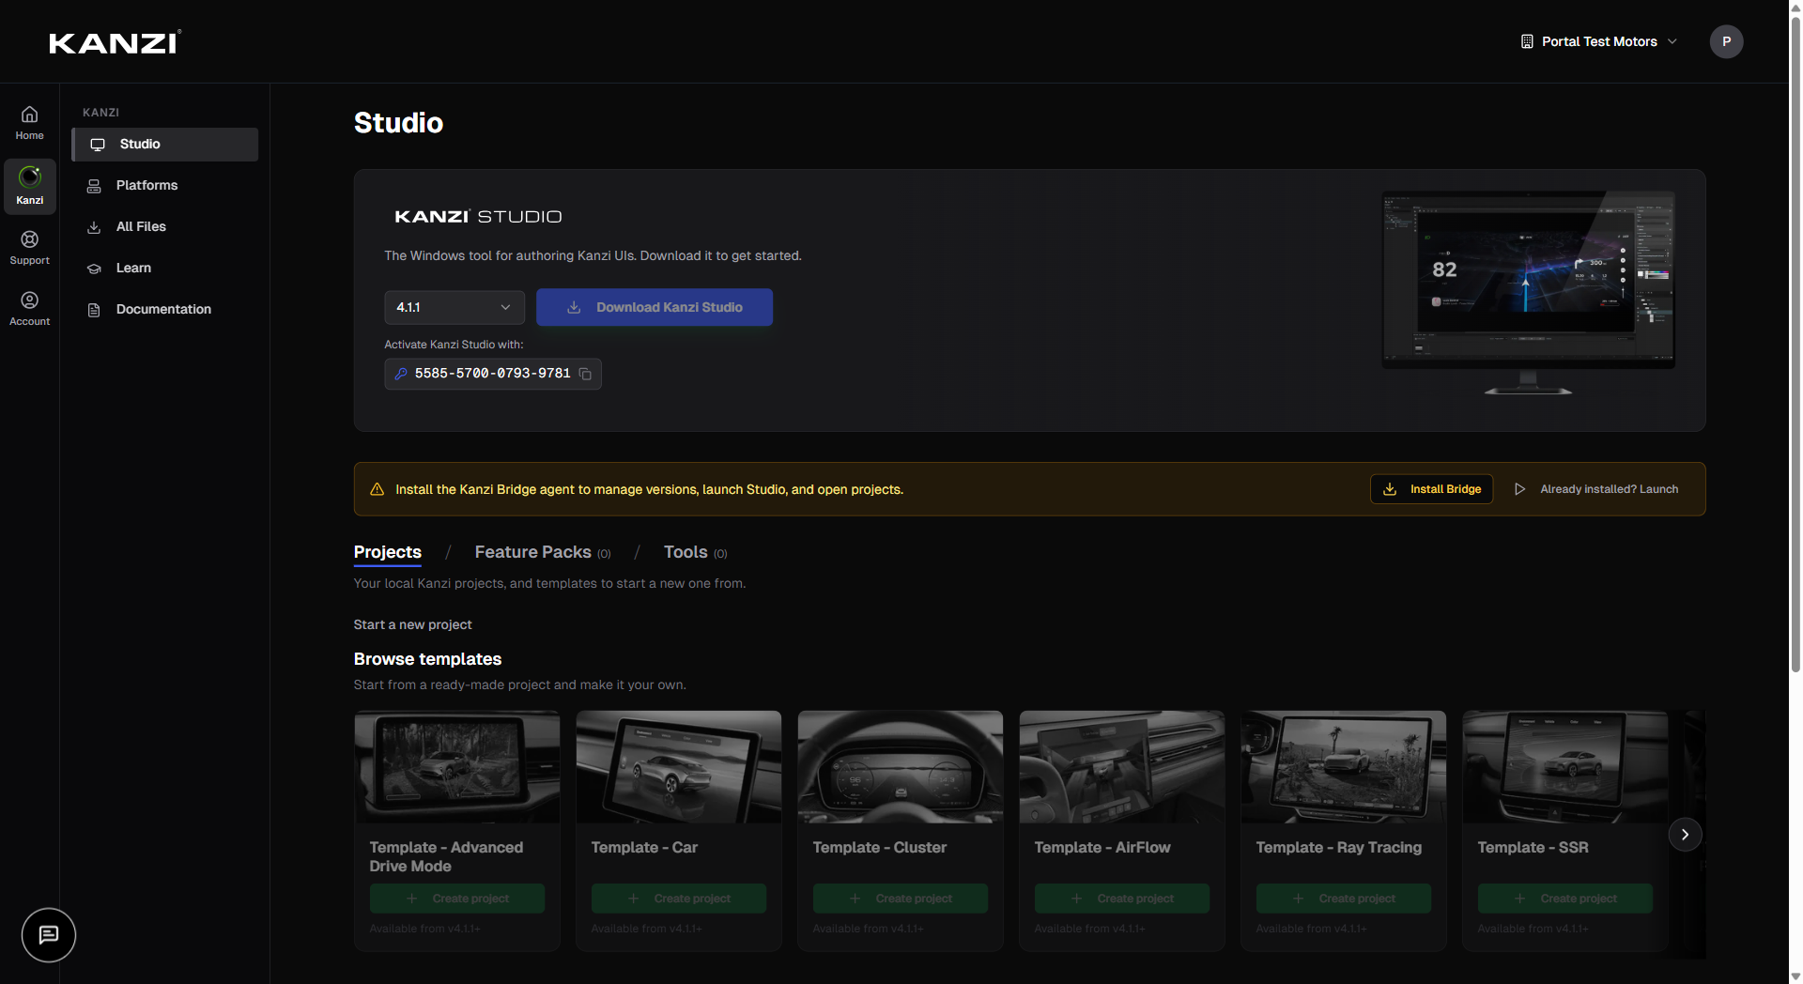Click Download Kanzi Studio button
The height and width of the screenshot is (984, 1803).
pyautogui.click(x=655, y=307)
